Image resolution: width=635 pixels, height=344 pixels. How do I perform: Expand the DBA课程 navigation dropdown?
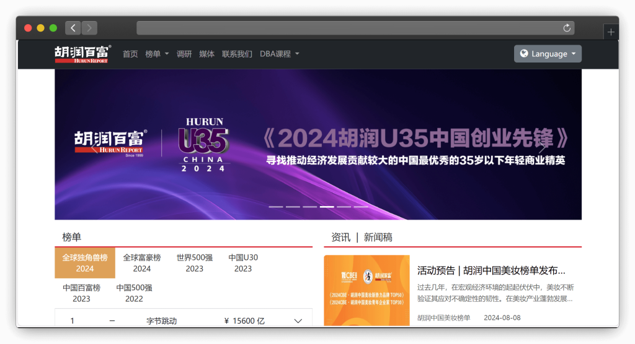point(279,54)
